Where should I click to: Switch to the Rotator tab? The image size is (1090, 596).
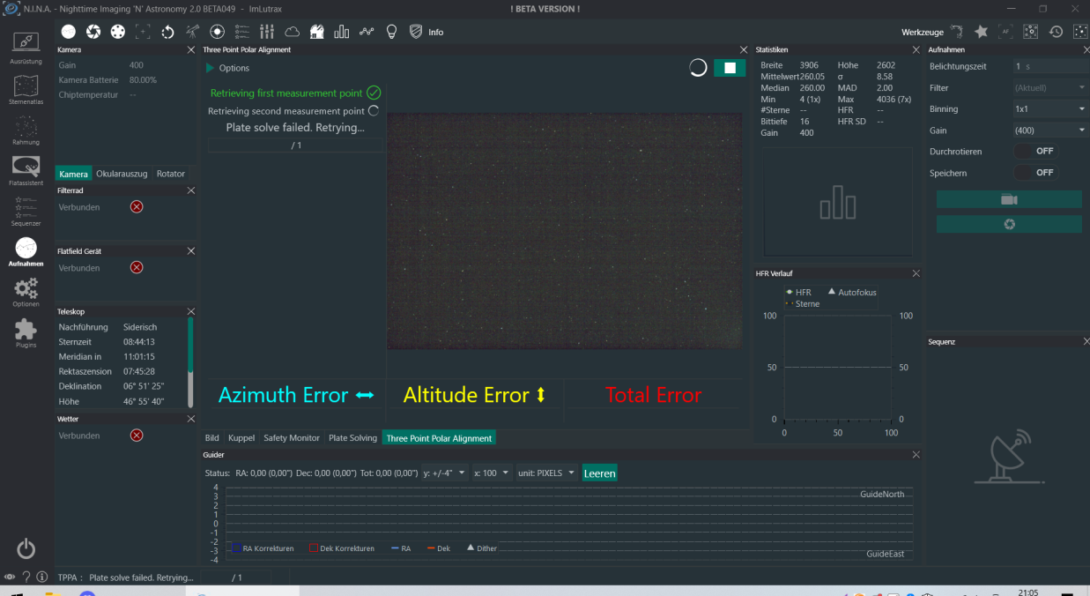click(171, 174)
